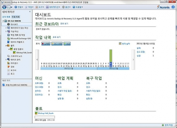Toggle the 경고 포함 filter button
The width and height of the screenshot is (177, 128).
(57, 44)
